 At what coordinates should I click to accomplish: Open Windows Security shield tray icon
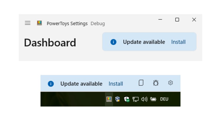pos(126,99)
